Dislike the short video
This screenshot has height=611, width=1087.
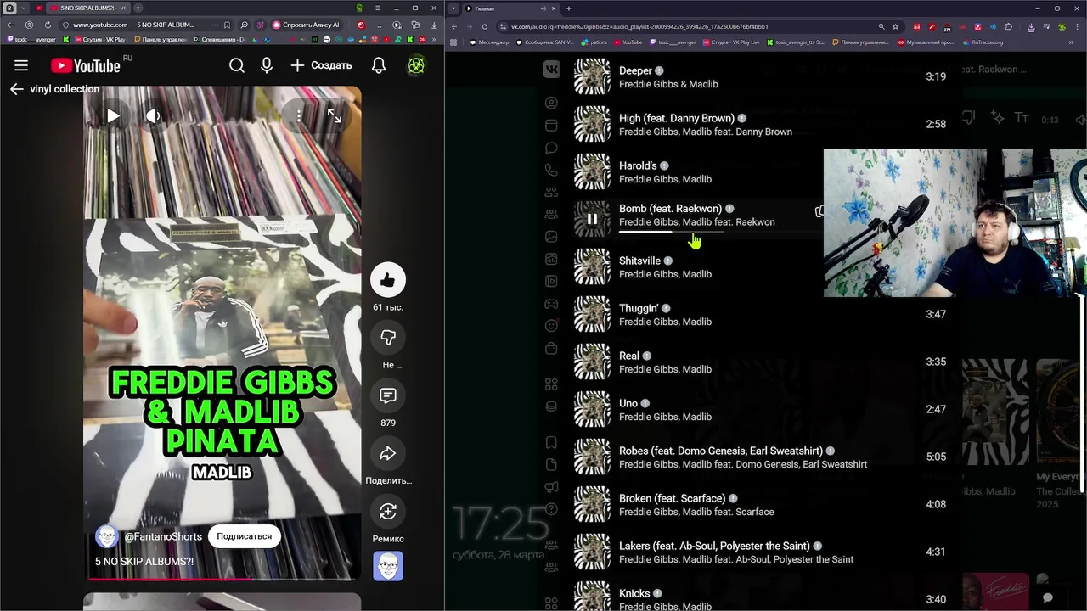(x=388, y=338)
